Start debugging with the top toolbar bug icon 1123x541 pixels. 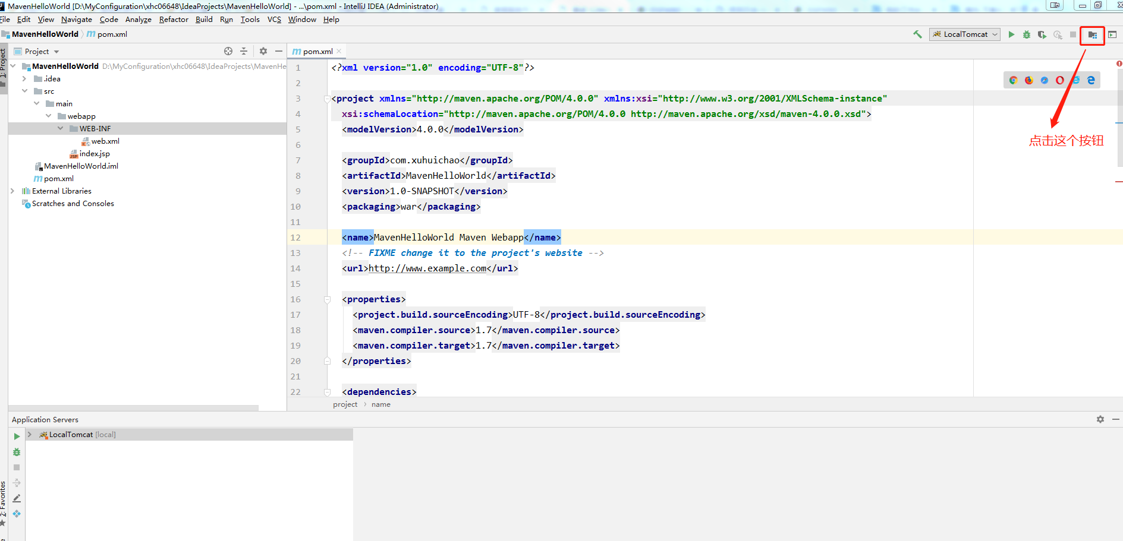[x=1027, y=34]
